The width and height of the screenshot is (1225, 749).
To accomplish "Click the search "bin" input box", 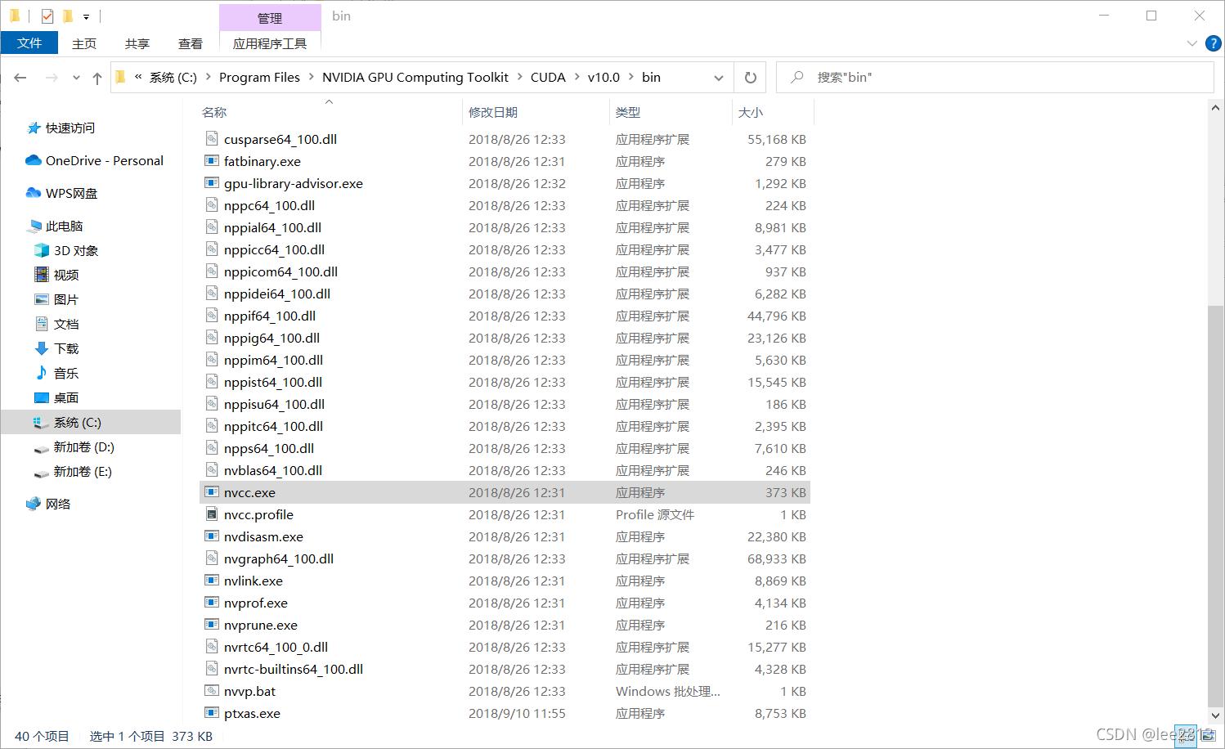I will point(995,78).
